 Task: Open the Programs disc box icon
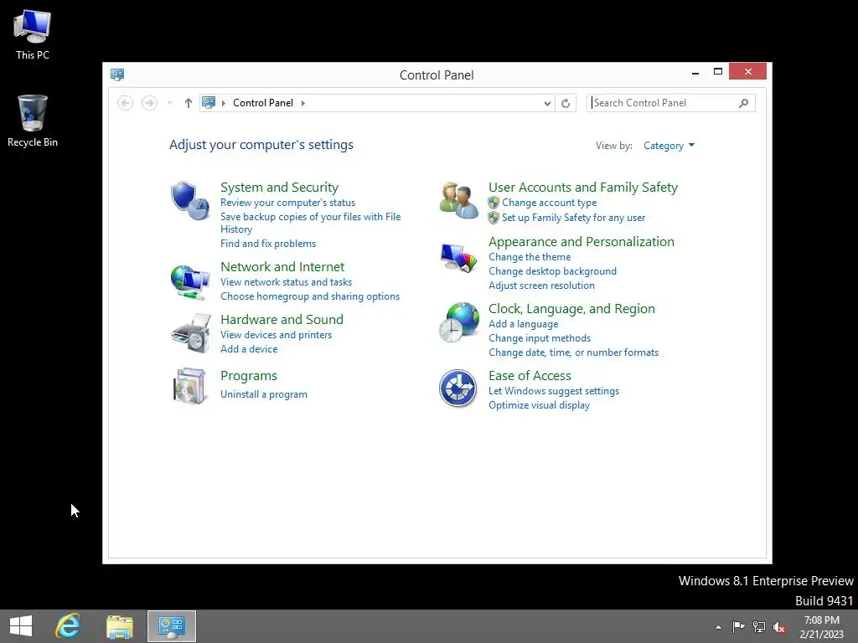pyautogui.click(x=189, y=386)
